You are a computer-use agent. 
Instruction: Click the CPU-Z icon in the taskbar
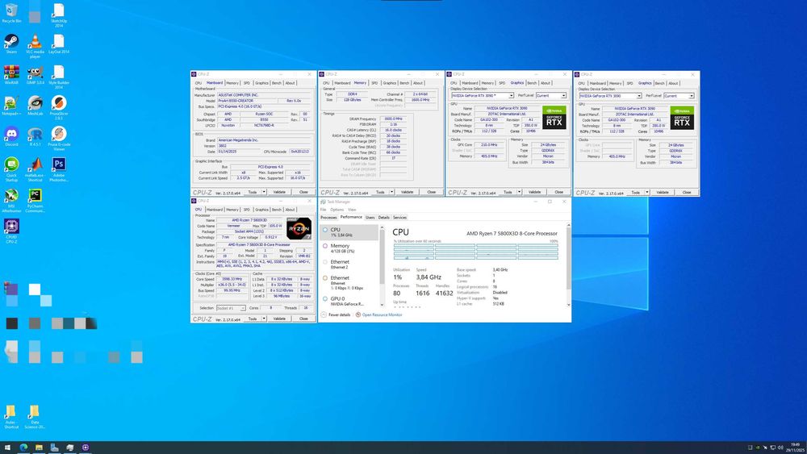tap(86, 448)
